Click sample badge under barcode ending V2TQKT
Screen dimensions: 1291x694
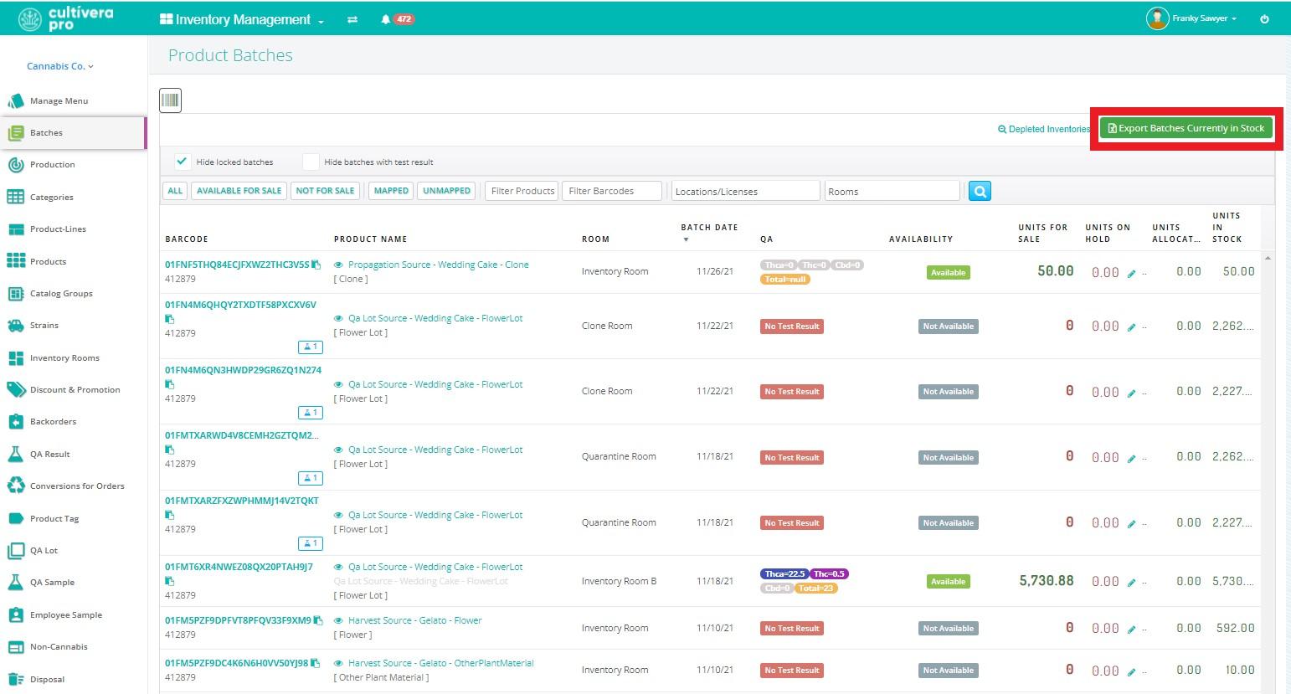(x=310, y=543)
